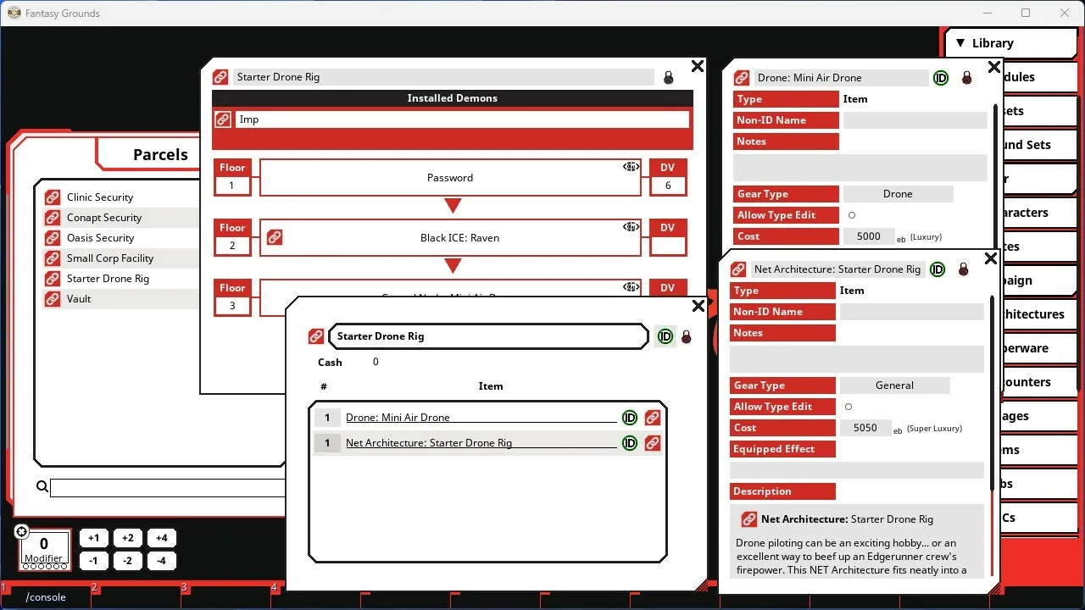Click +4 modifier button
The image size is (1085, 610).
[161, 538]
